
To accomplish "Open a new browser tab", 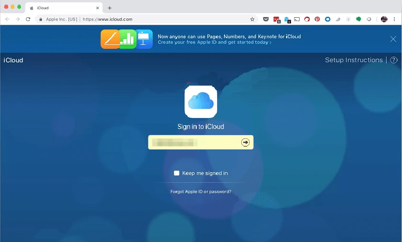I will 110,8.
